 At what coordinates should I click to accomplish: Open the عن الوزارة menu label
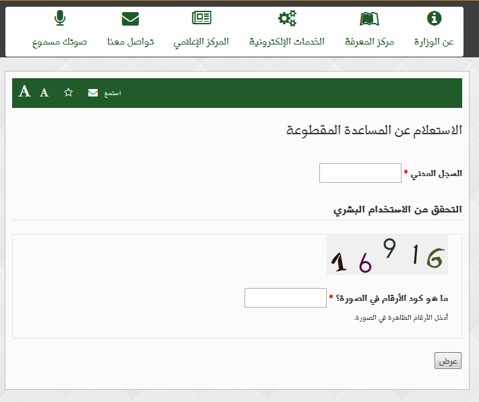pos(434,42)
